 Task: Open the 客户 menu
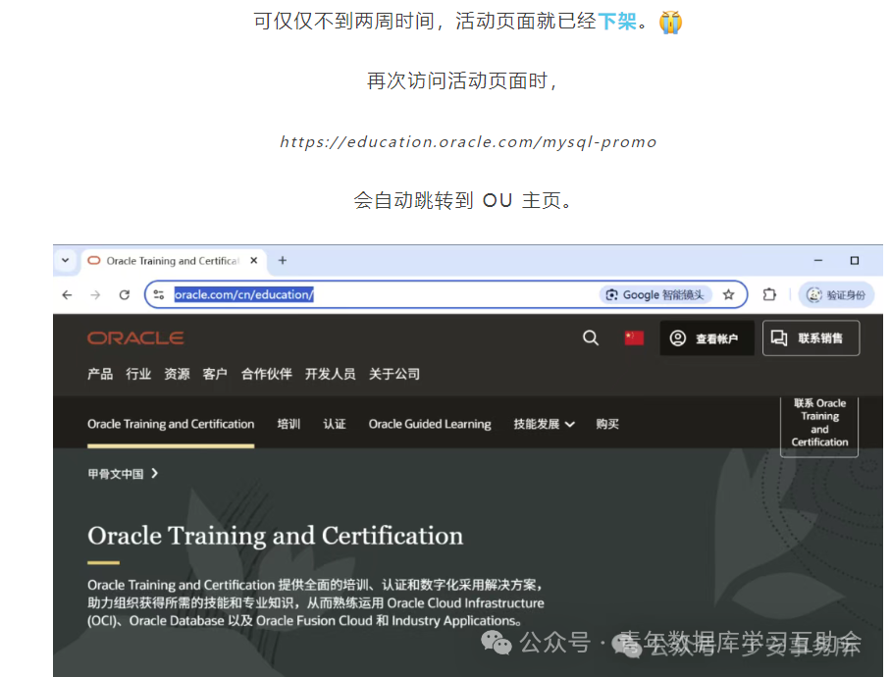pos(215,374)
